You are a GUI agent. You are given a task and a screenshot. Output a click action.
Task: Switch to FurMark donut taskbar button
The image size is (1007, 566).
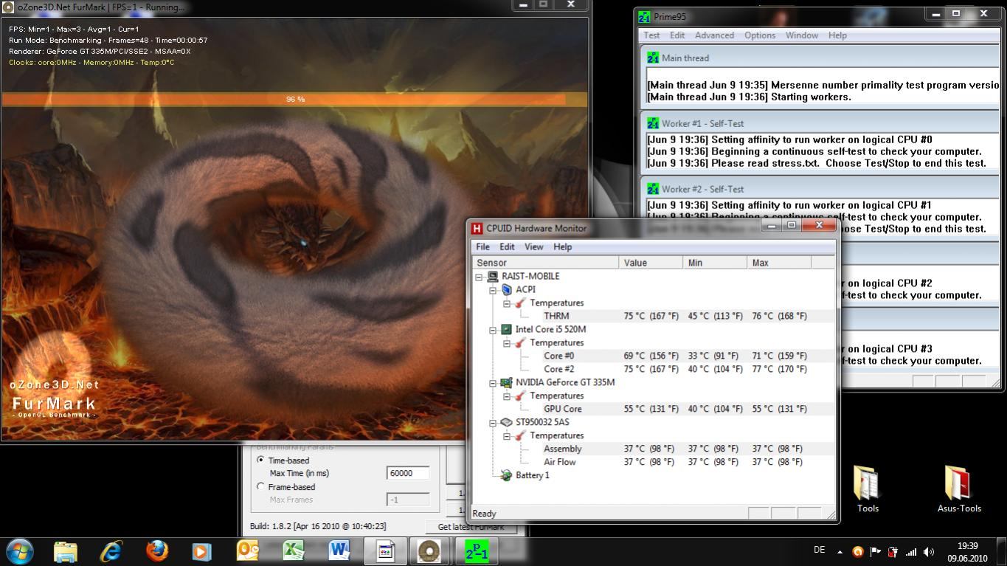[429, 551]
